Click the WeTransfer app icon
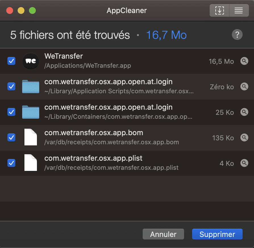 point(31,61)
